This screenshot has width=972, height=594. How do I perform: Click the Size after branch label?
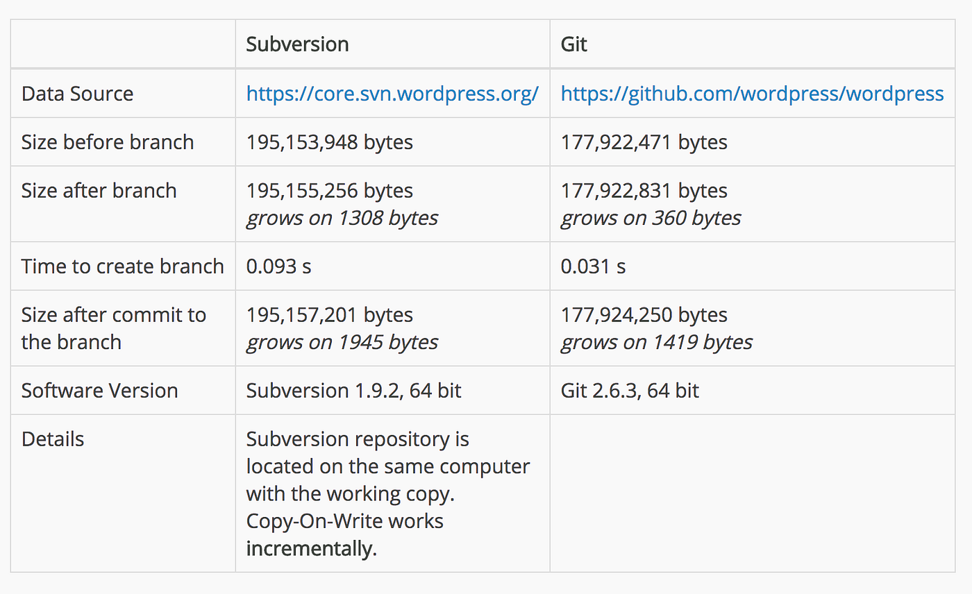point(99,191)
